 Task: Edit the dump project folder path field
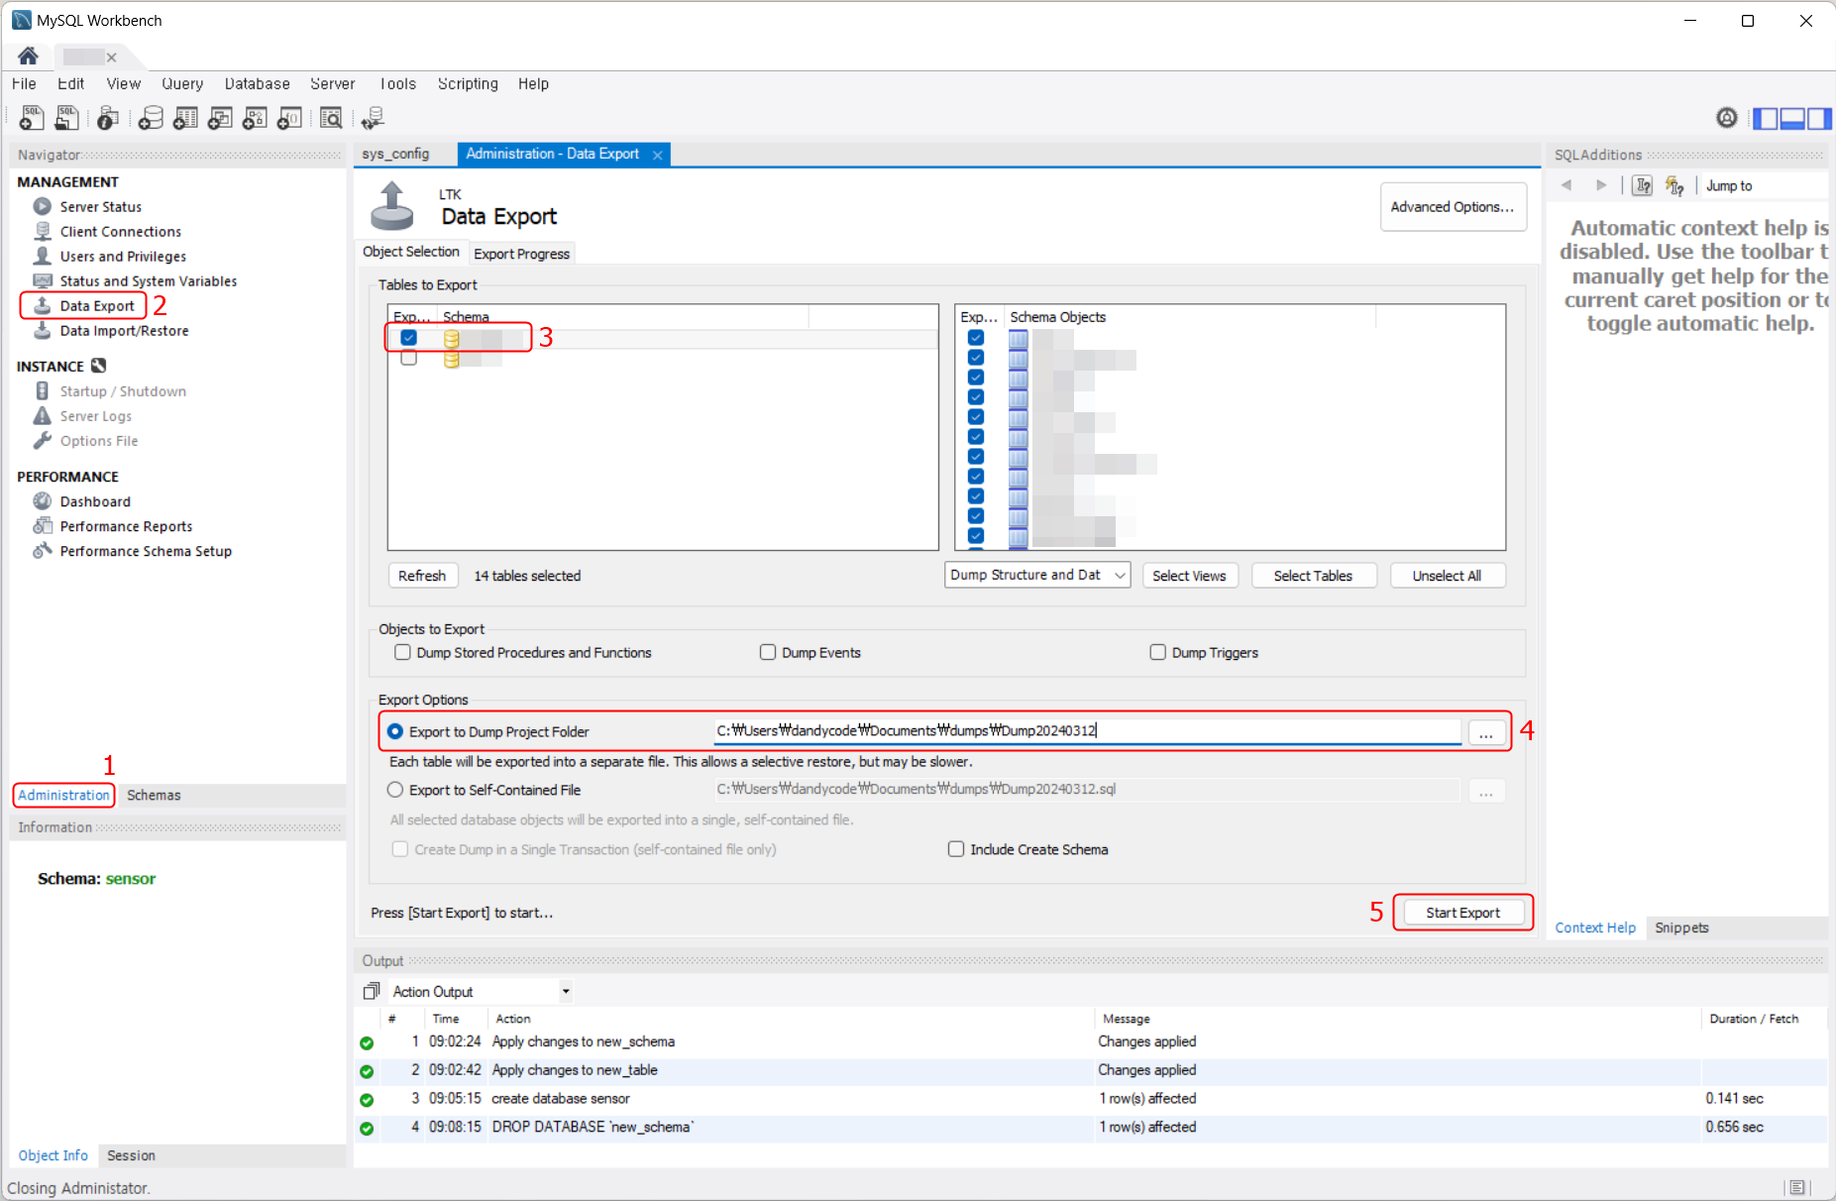pyautogui.click(x=1087, y=731)
